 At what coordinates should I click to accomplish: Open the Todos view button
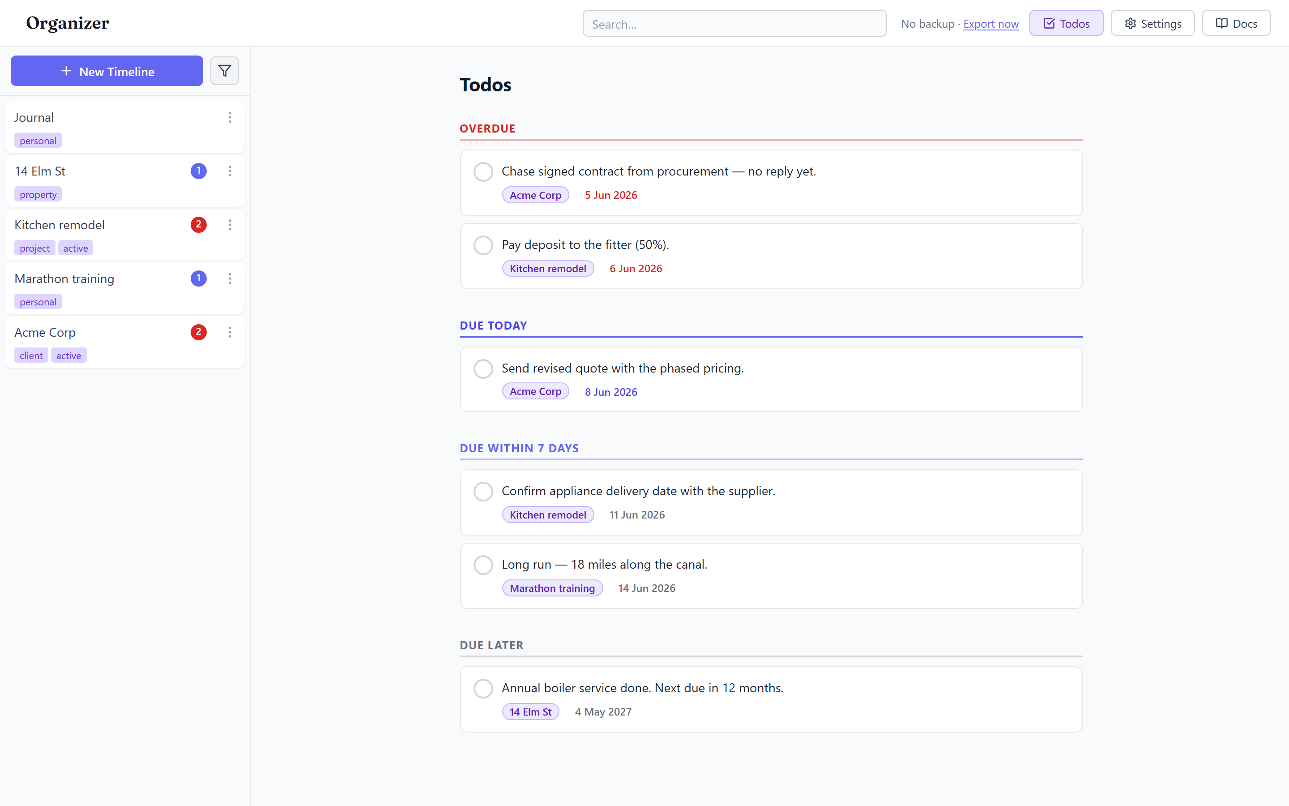1066,23
